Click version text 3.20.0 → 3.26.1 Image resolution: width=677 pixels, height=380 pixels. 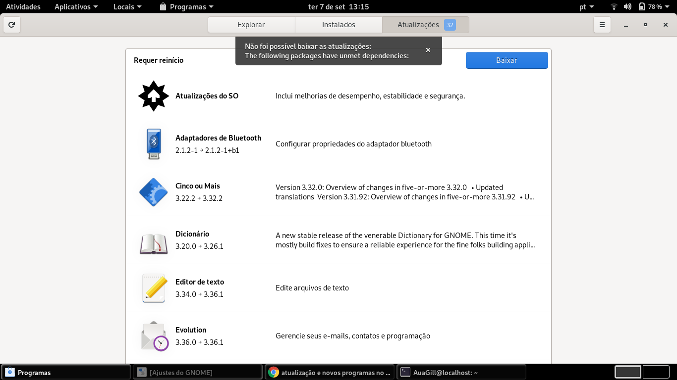(199, 246)
